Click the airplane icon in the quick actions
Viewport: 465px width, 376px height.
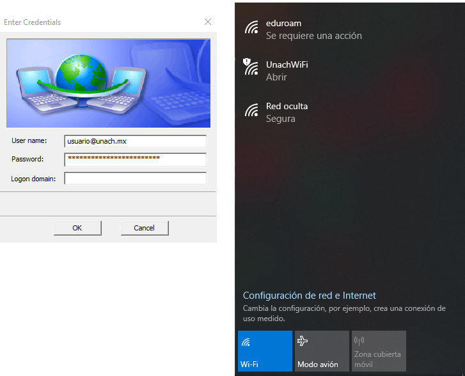coord(303,341)
